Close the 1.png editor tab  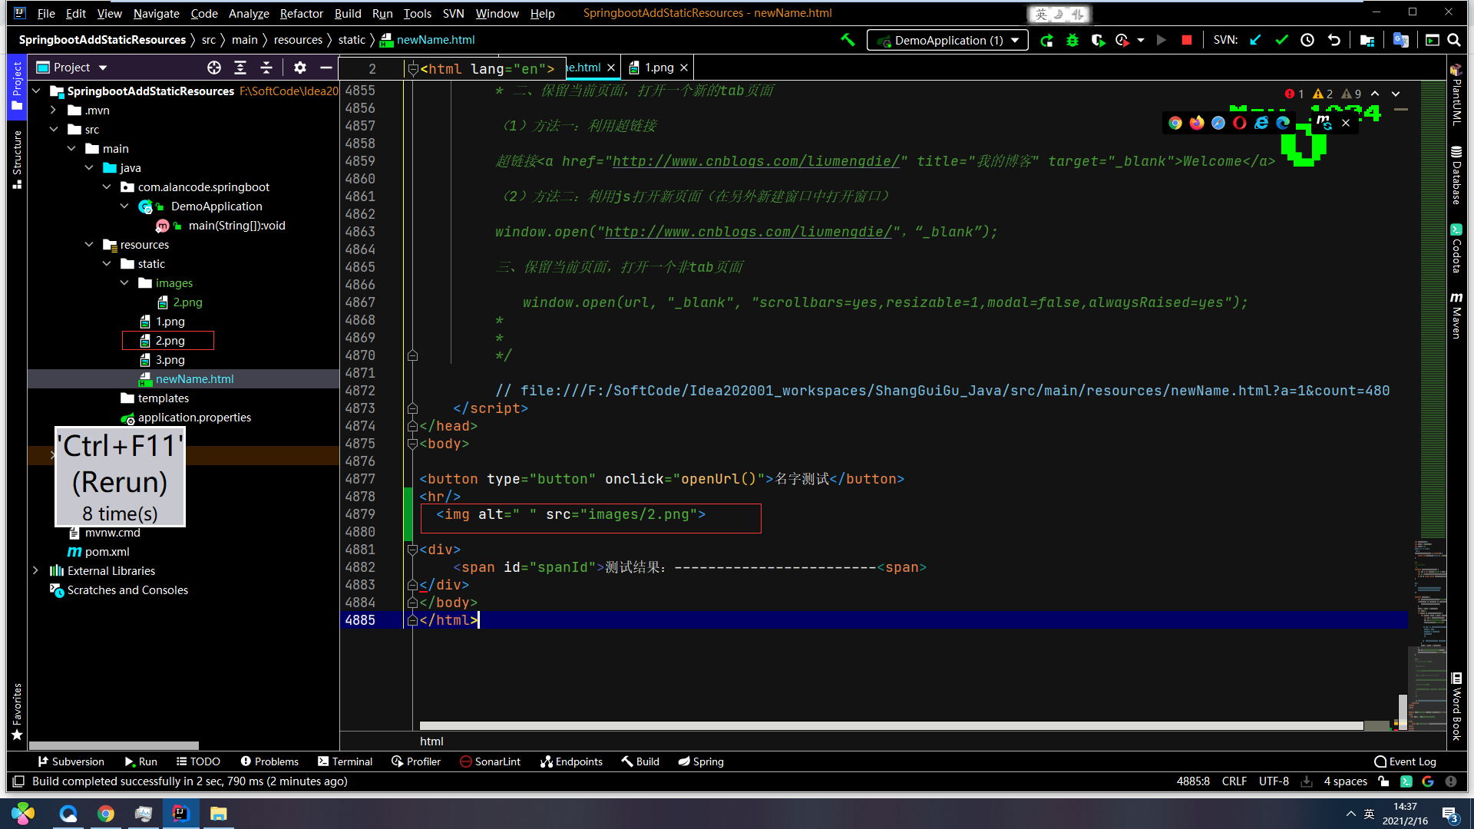[x=684, y=68]
